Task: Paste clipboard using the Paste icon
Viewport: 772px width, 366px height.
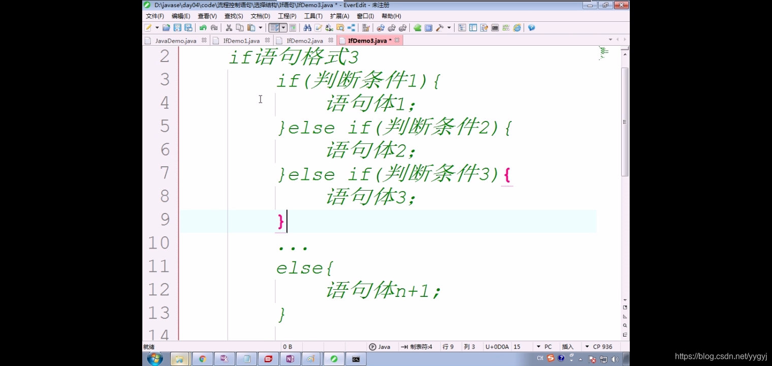Action: 251,28
